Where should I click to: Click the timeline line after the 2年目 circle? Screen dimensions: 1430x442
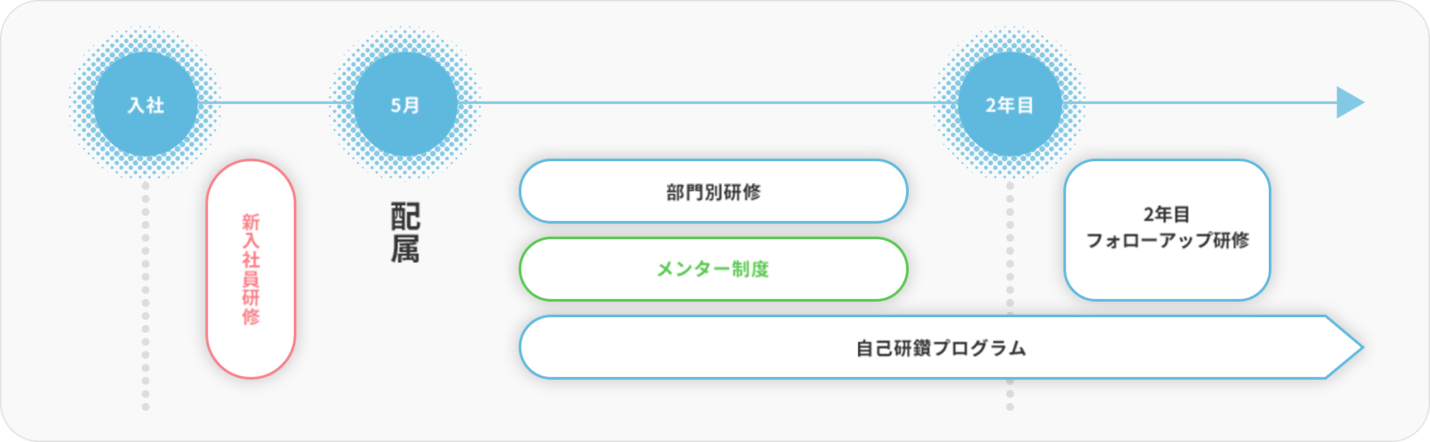(1200, 103)
